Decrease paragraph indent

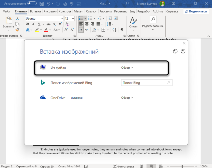(110, 18)
